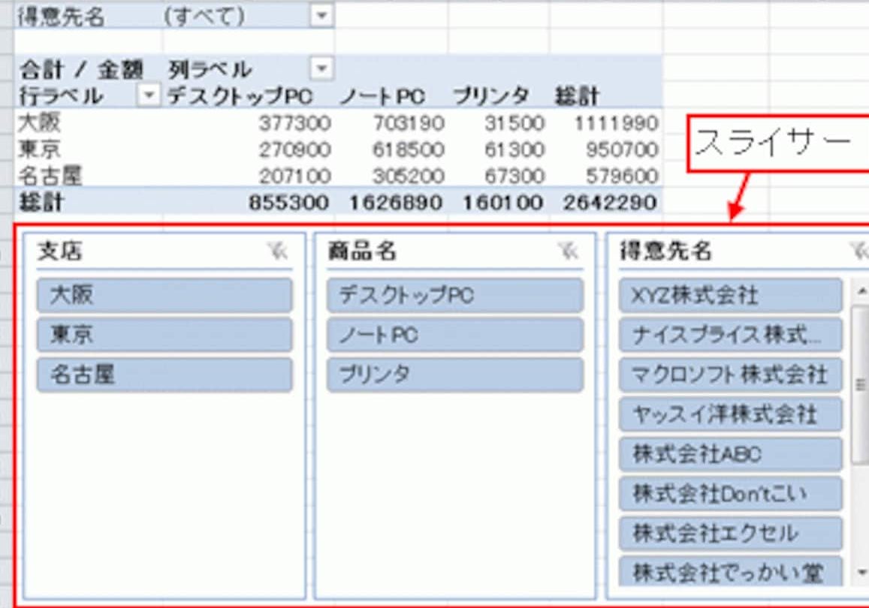Filter by プリンタ in 商品名 slicer
Viewport: 869px width, 608px height.
coord(454,375)
